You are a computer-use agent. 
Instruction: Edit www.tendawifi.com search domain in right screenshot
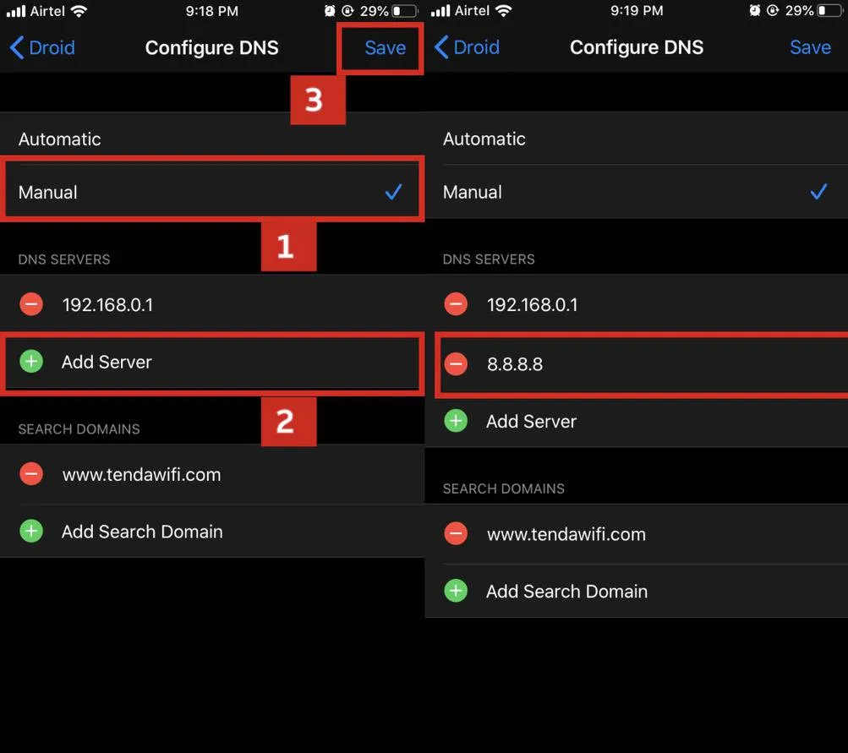[x=566, y=534]
